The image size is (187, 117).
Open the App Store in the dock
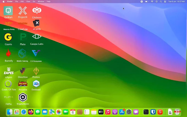pos(122,112)
